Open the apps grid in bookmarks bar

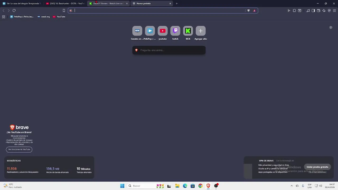3,17
